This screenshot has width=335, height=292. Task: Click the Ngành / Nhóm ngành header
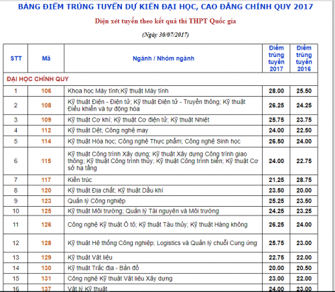(x=163, y=58)
